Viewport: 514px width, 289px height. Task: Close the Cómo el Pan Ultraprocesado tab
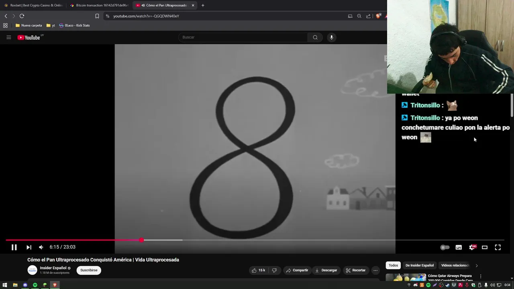point(193,5)
